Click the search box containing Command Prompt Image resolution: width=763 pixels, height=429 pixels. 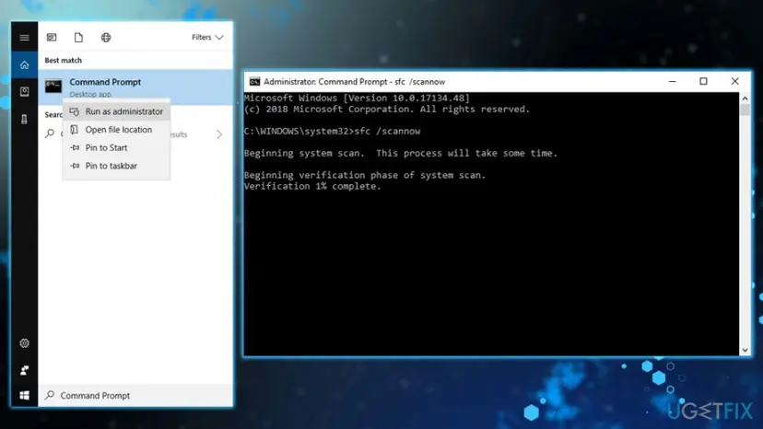point(135,396)
